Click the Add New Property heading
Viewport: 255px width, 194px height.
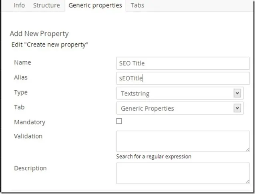point(39,34)
